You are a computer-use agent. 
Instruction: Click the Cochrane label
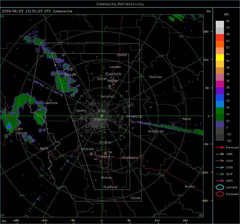point(87,149)
